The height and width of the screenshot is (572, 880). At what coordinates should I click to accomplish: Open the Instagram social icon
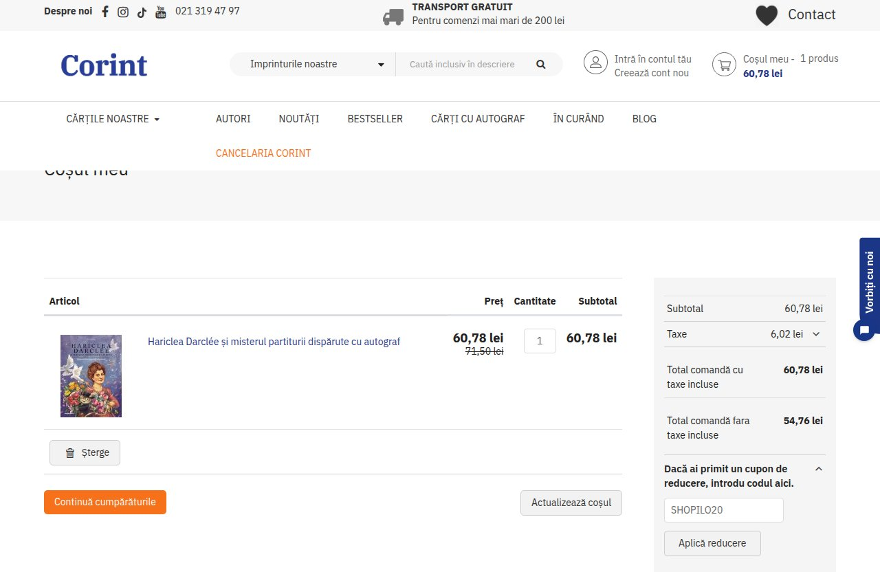123,12
